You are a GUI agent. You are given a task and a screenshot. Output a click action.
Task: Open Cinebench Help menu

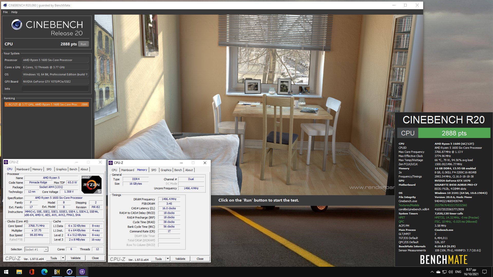click(14, 12)
